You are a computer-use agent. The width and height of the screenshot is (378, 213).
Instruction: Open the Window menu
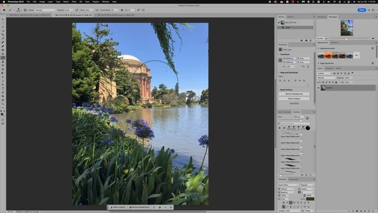click(x=105, y=2)
